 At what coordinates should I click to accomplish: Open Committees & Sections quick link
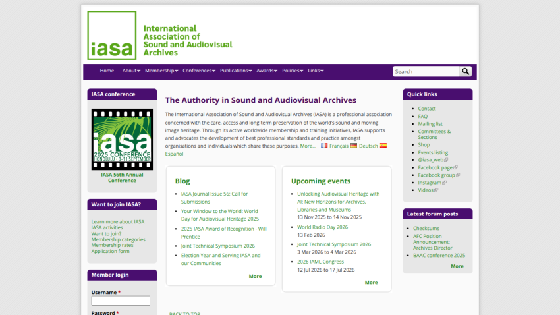click(434, 134)
